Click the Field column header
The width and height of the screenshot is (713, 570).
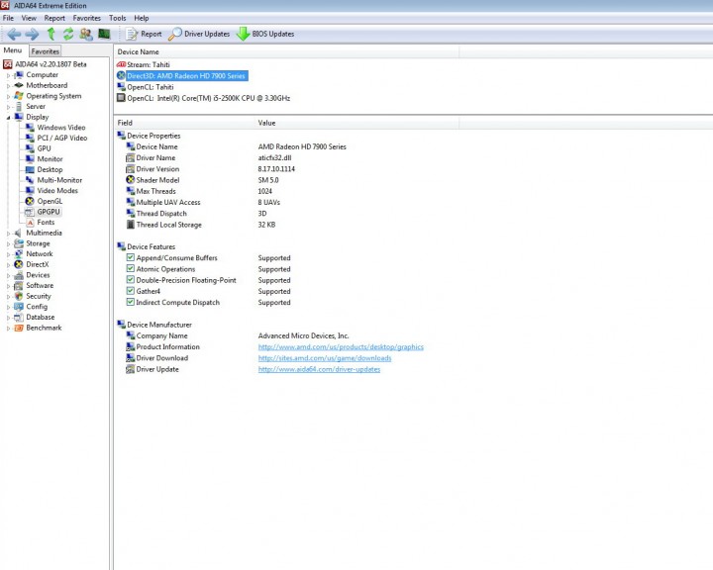pos(184,123)
